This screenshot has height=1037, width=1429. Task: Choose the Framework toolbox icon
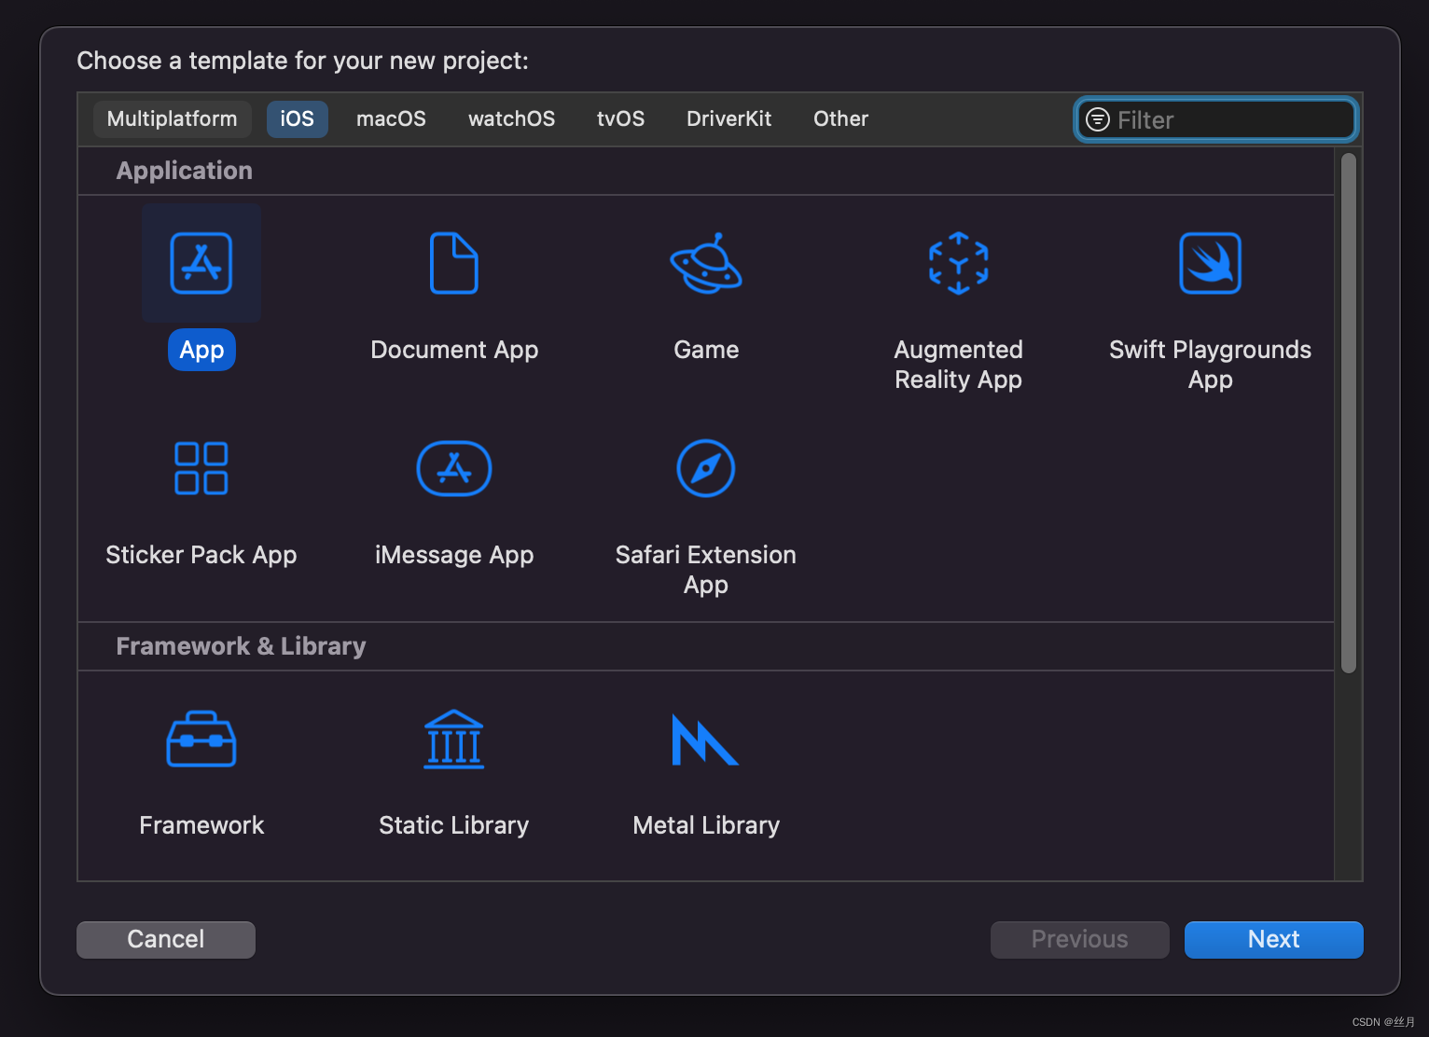[x=201, y=740]
